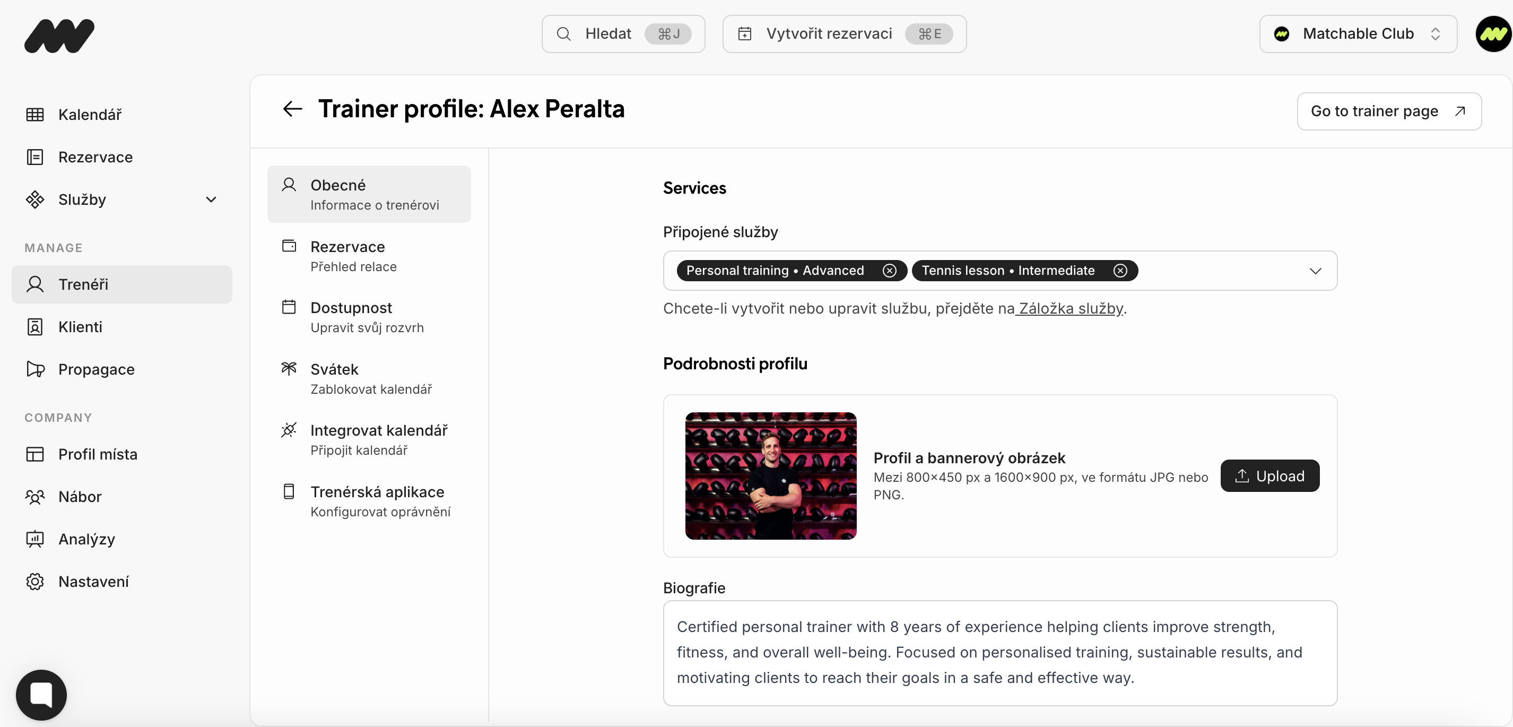1513x727 pixels.
Task: Open the chat widget bubble
Action: pos(41,694)
